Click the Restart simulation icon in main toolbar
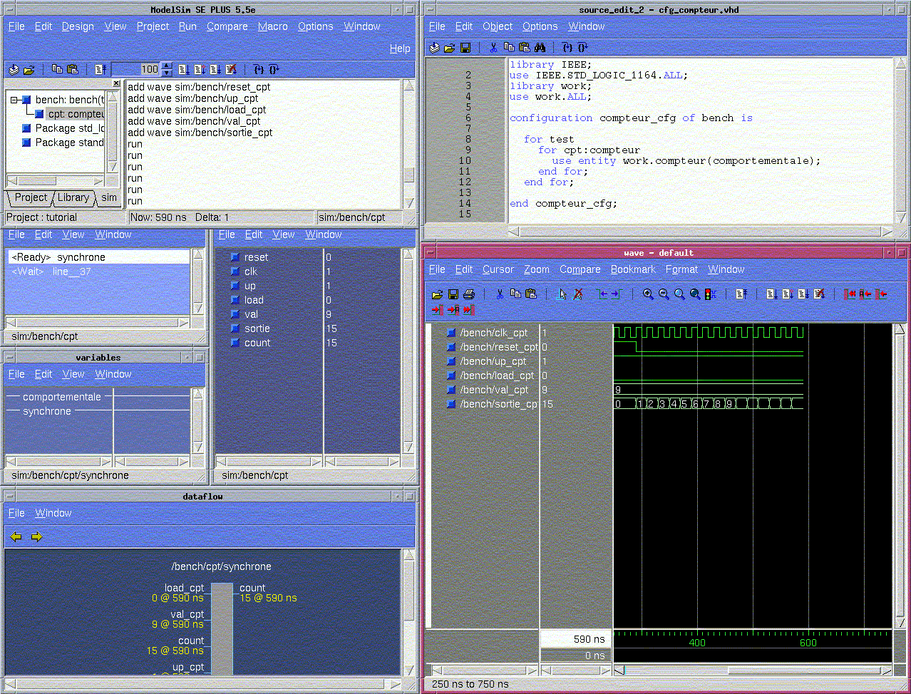The image size is (911, 694). [x=101, y=69]
